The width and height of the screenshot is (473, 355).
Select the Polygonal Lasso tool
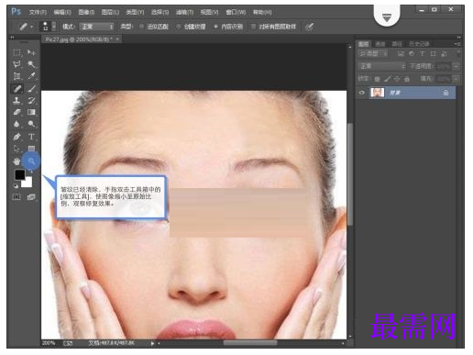(16, 64)
